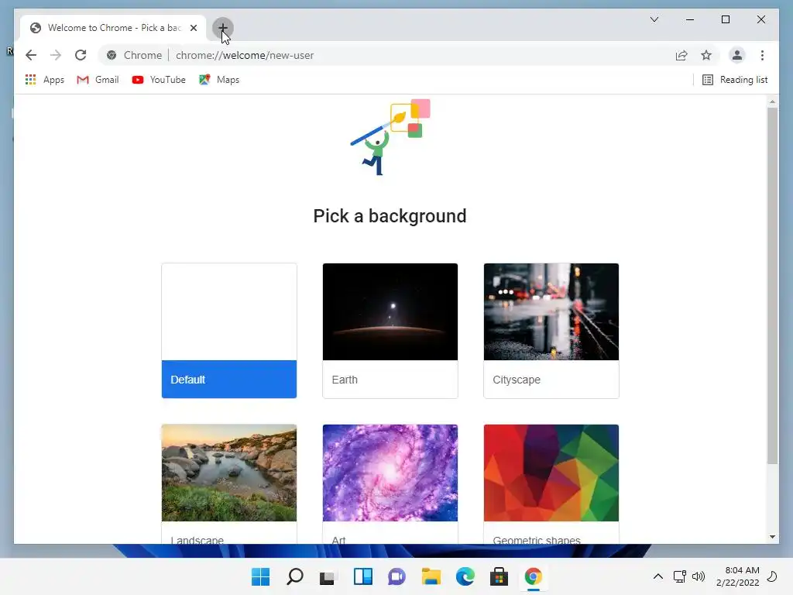
Task: Click the address bar URL
Action: pos(245,55)
